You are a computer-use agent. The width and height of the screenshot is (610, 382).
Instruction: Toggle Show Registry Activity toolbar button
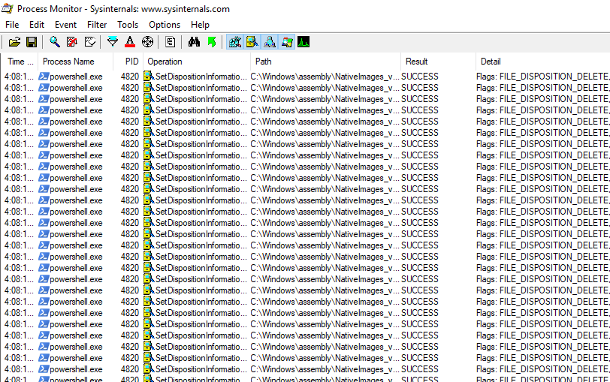click(235, 42)
